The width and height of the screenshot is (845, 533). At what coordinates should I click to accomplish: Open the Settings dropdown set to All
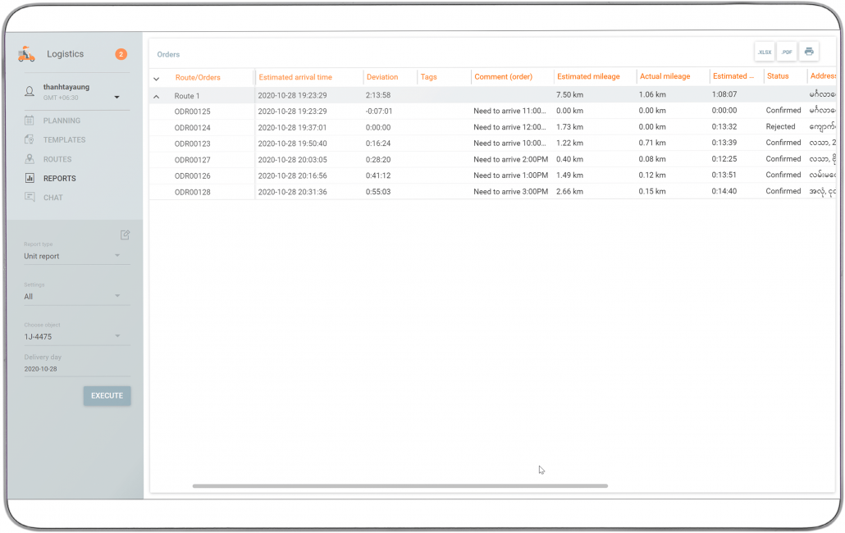click(x=74, y=296)
